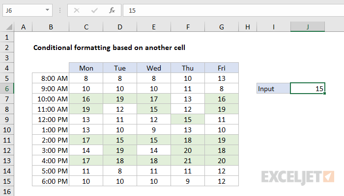
Task: Select row 6 header
Action: coord(7,88)
